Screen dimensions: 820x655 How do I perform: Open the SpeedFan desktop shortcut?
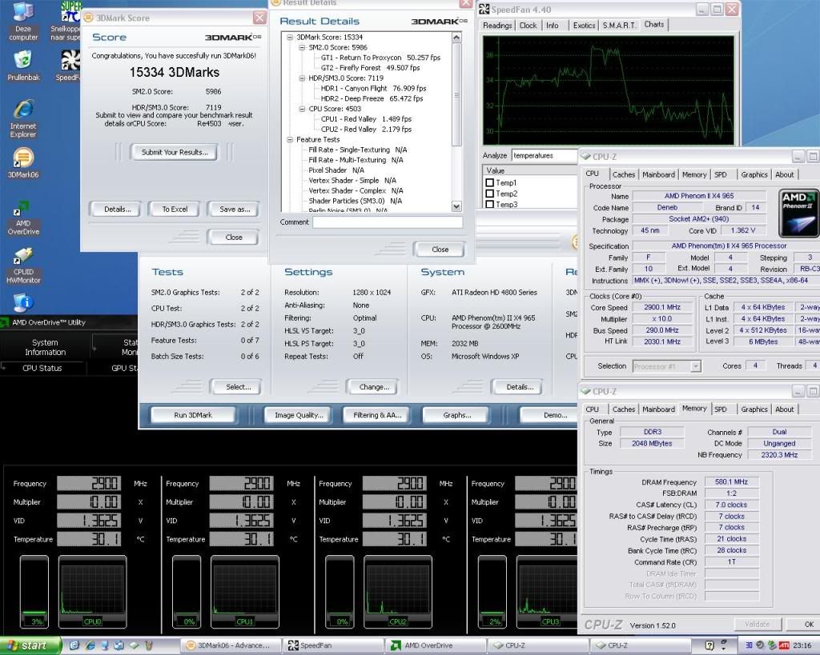pyautogui.click(x=70, y=61)
